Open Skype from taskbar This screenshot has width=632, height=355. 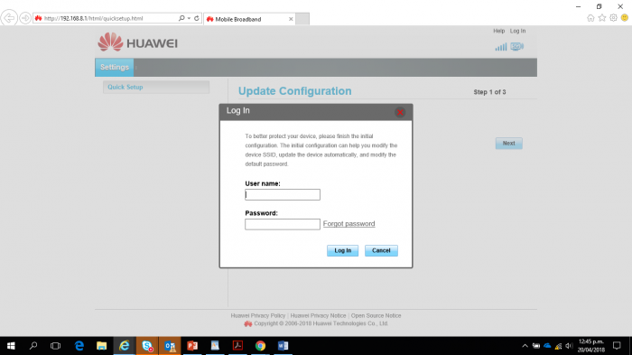(x=147, y=346)
